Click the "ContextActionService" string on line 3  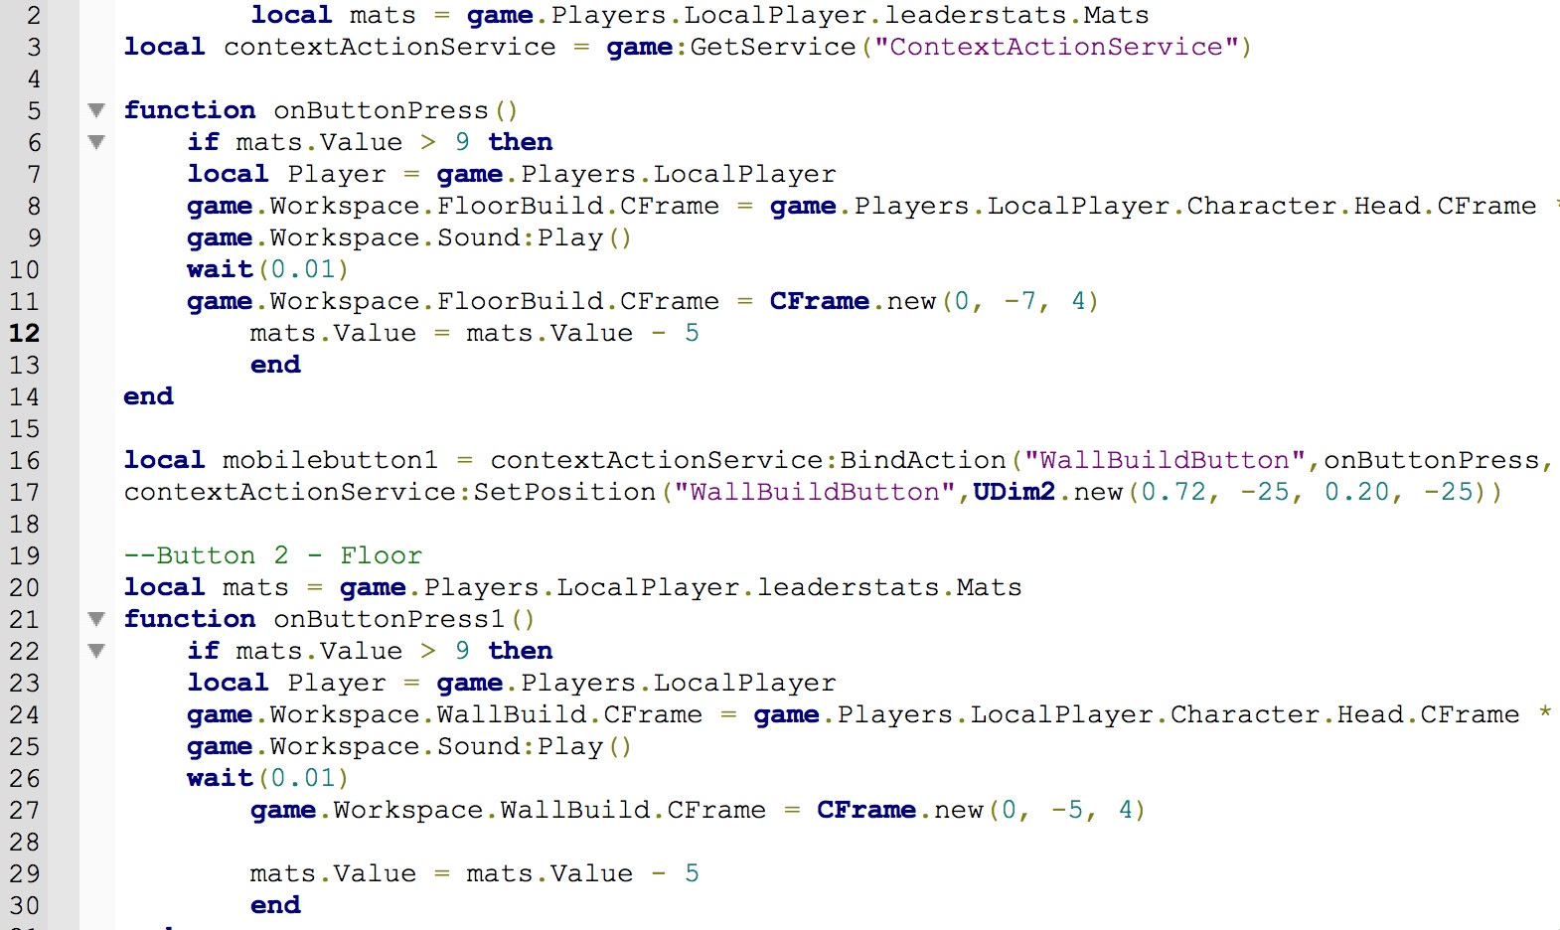[x=1056, y=47]
